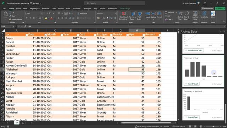Switch to the SL sheet tab
Image resolution: width=227 pixels, height=128 pixels.
pyautogui.click(x=22, y=123)
